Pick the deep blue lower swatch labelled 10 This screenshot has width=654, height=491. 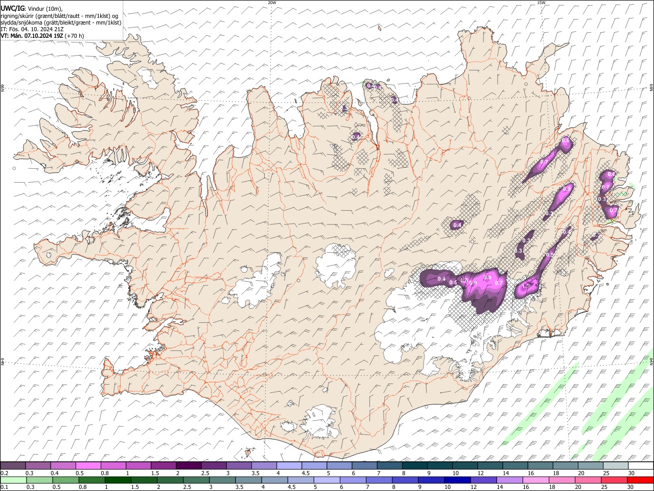point(457,480)
